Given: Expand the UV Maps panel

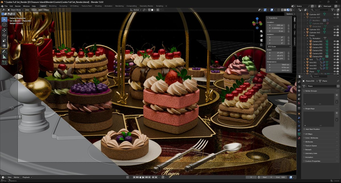Looking at the screenshot, I should (321, 134).
